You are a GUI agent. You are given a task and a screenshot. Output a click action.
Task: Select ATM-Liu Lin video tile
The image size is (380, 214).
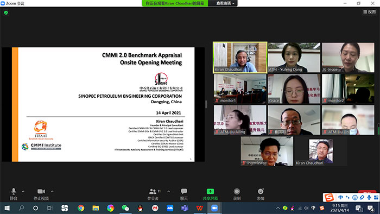click(348, 120)
